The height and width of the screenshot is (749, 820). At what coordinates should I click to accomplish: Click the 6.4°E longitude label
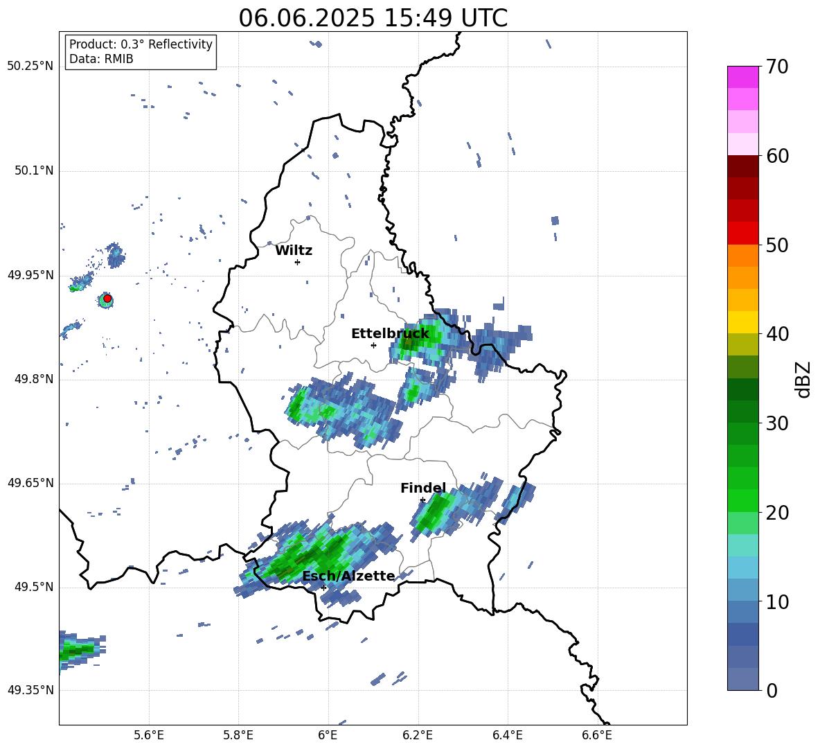507,735
